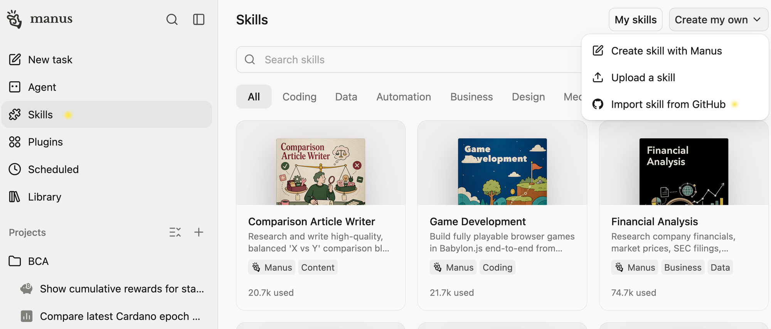Choose Upload a skill
This screenshot has width=771, height=329.
(x=675, y=77)
